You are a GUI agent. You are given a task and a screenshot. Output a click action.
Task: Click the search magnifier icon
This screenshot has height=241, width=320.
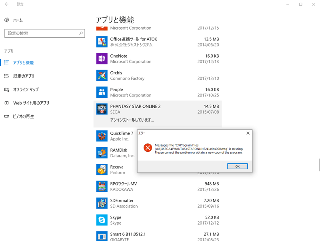81,33
